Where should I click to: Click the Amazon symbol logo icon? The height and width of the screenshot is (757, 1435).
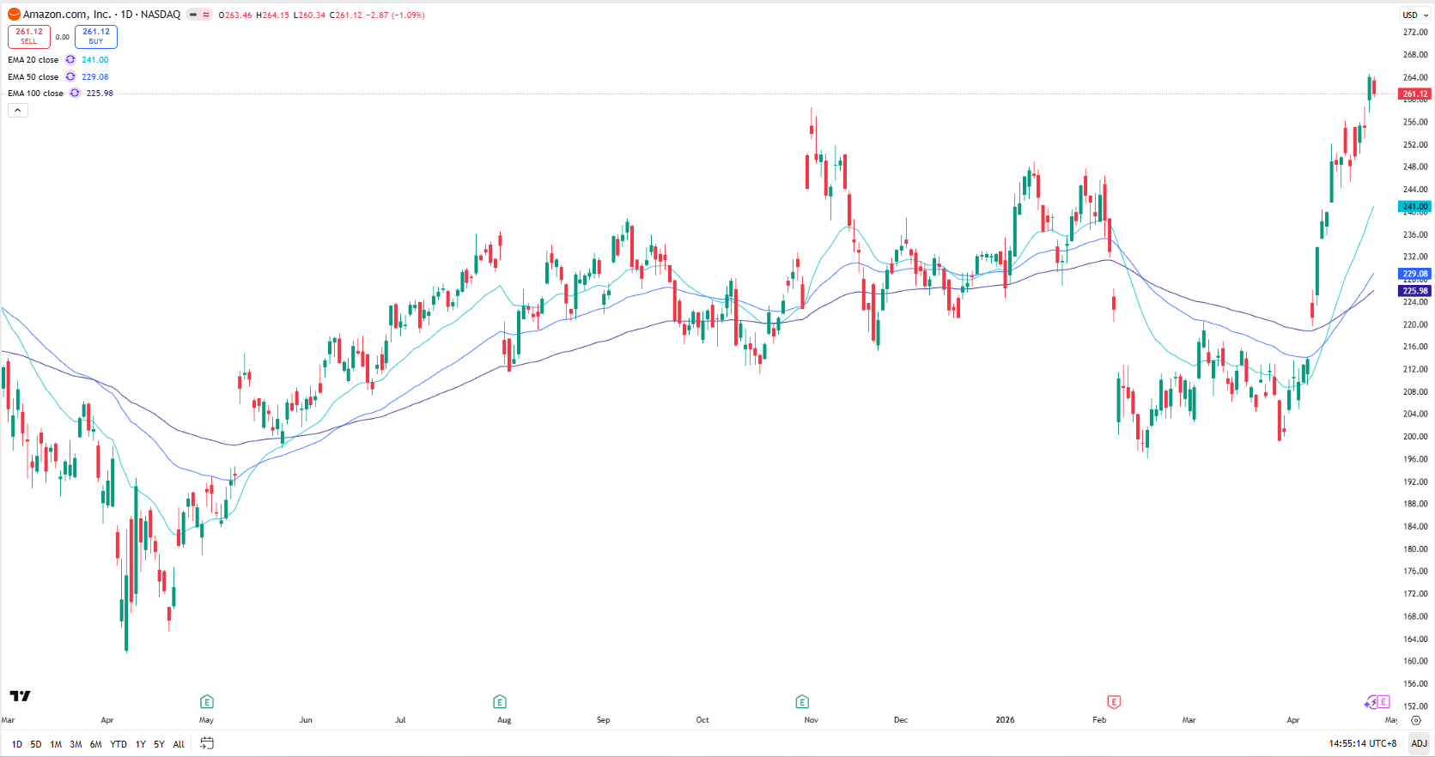(x=14, y=15)
